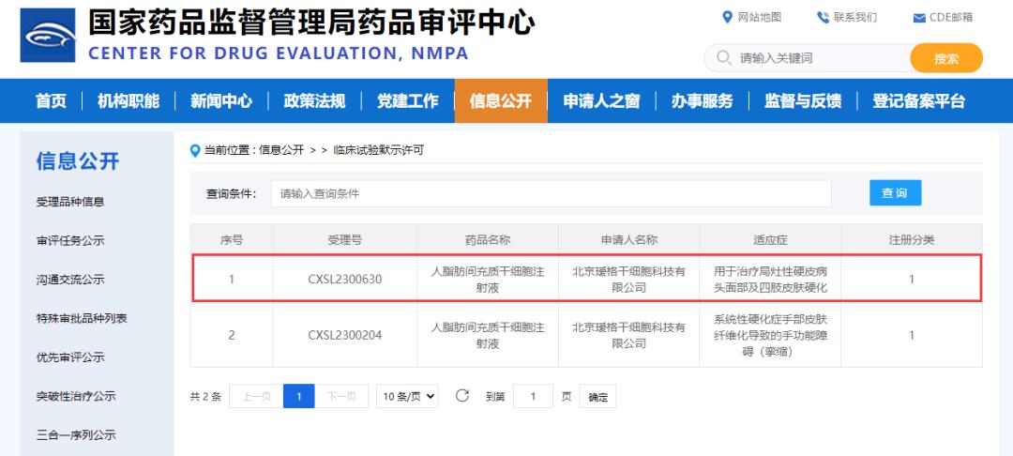This screenshot has width=1013, height=456.
Task: Click the current-location pin icon in breadcrumb
Action: coord(195,150)
